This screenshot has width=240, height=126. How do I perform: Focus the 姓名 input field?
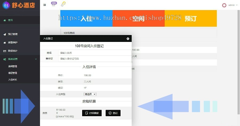pos(95,53)
